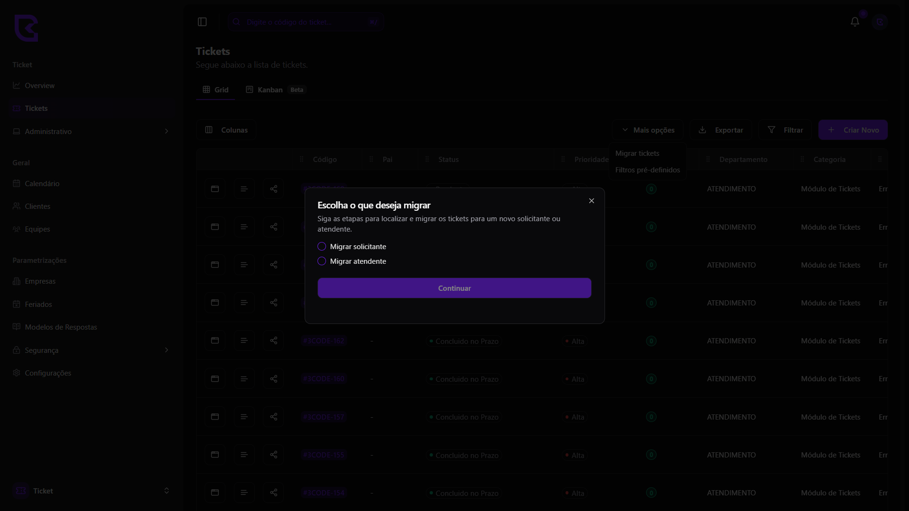Share ticket #3CODE-155

pos(273,455)
